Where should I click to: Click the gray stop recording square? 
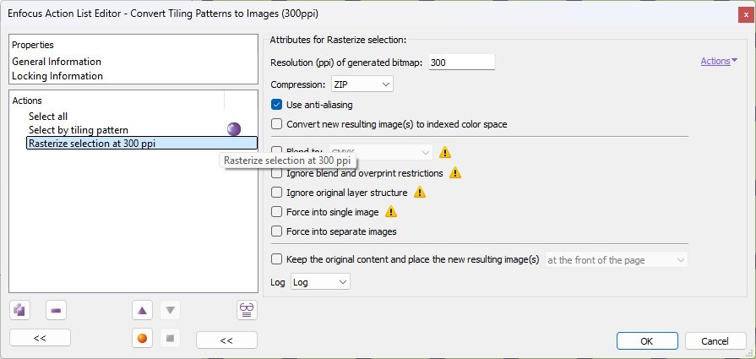(x=170, y=338)
